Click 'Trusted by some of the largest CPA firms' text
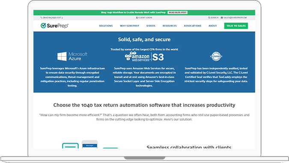 coord(144,49)
